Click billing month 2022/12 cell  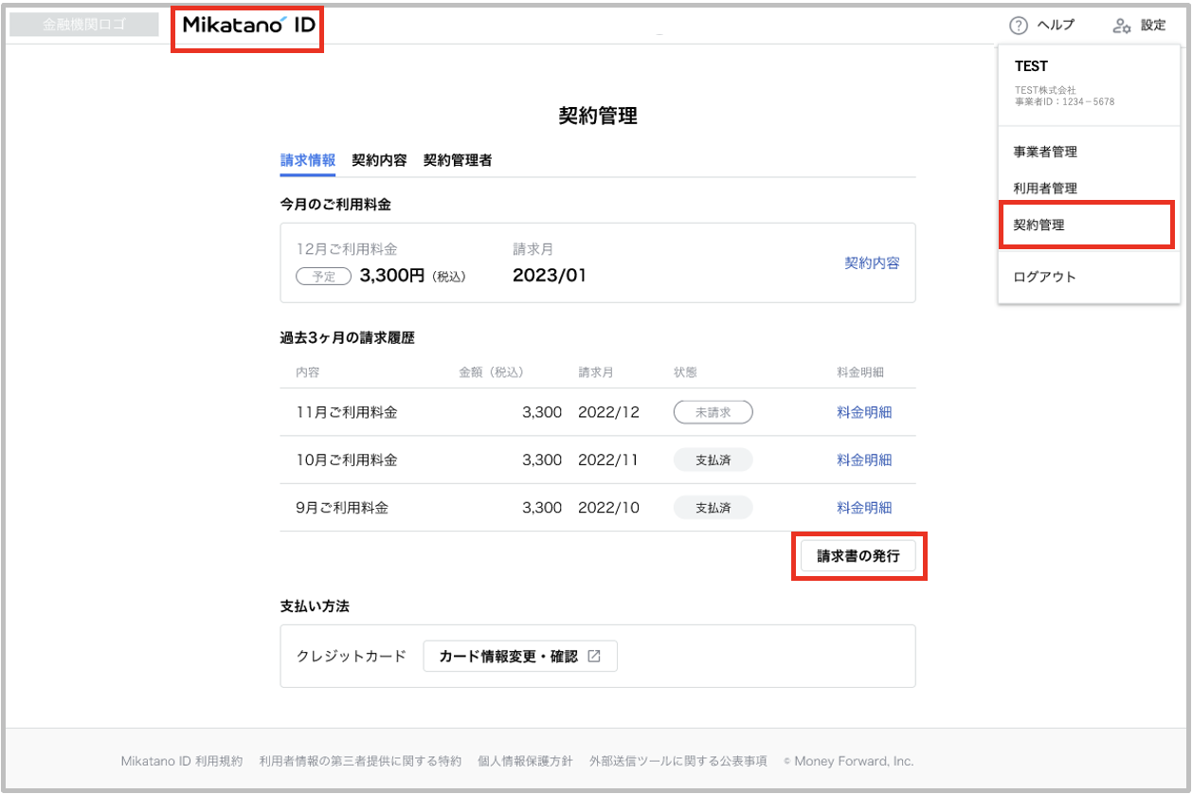tap(609, 412)
